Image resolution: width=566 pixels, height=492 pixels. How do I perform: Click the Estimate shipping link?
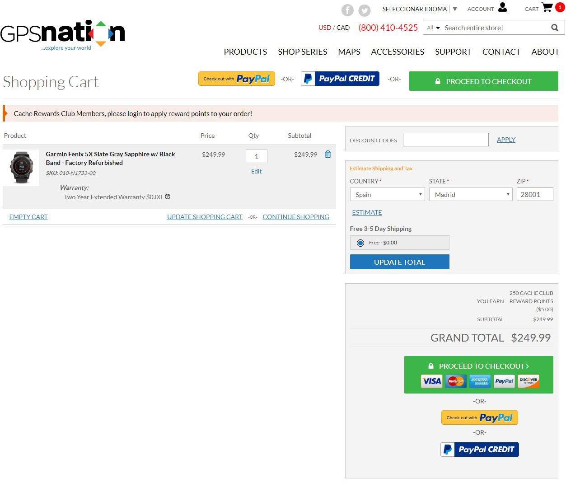click(367, 212)
